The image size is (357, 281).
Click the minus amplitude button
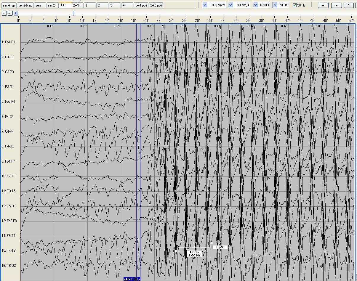pos(336,5)
